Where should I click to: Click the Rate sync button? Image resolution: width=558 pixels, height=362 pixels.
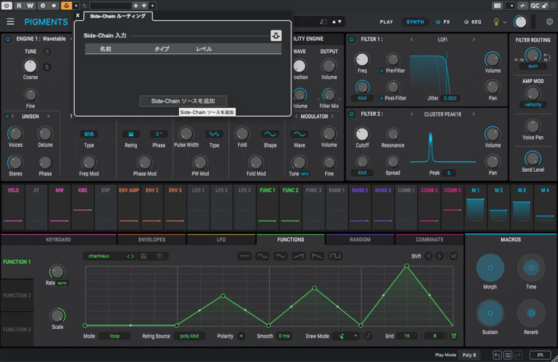[62, 283]
